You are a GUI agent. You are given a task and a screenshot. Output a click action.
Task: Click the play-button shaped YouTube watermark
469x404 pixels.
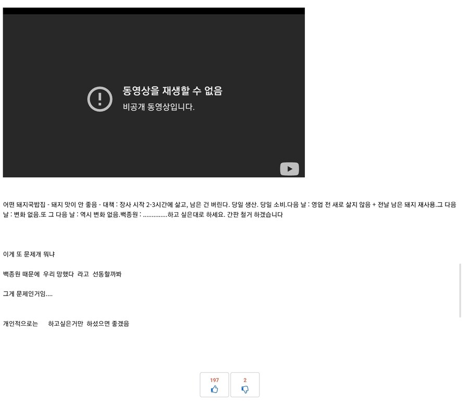click(x=290, y=169)
